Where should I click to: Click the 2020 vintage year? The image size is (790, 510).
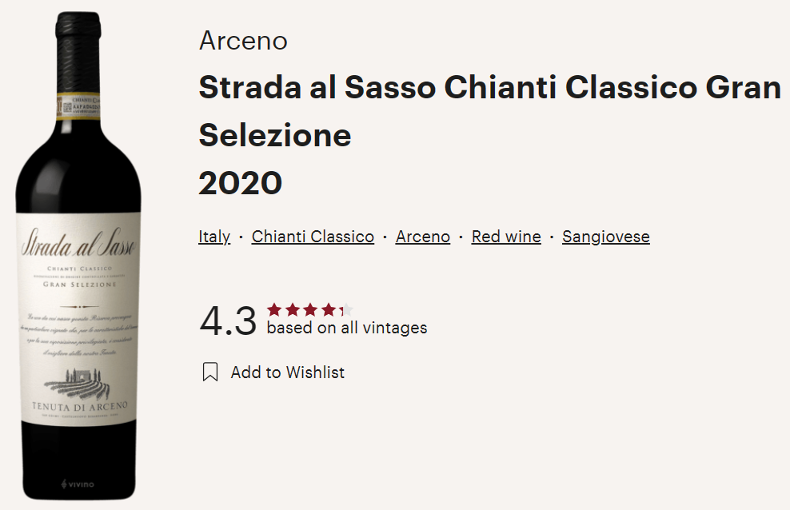point(241,183)
